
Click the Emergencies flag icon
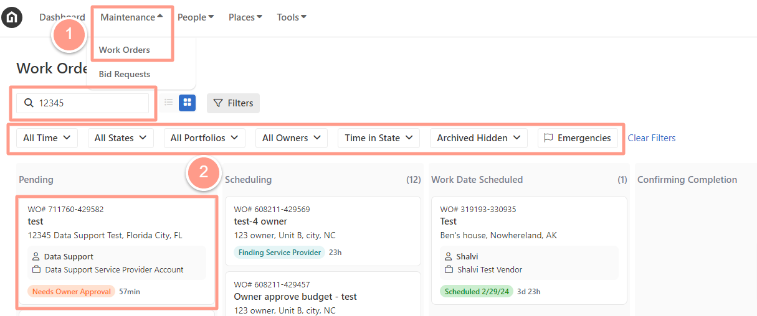tap(548, 138)
